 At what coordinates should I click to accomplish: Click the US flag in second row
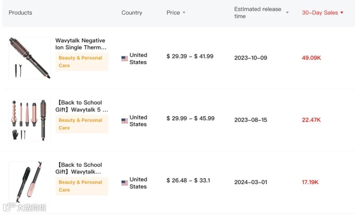point(125,121)
